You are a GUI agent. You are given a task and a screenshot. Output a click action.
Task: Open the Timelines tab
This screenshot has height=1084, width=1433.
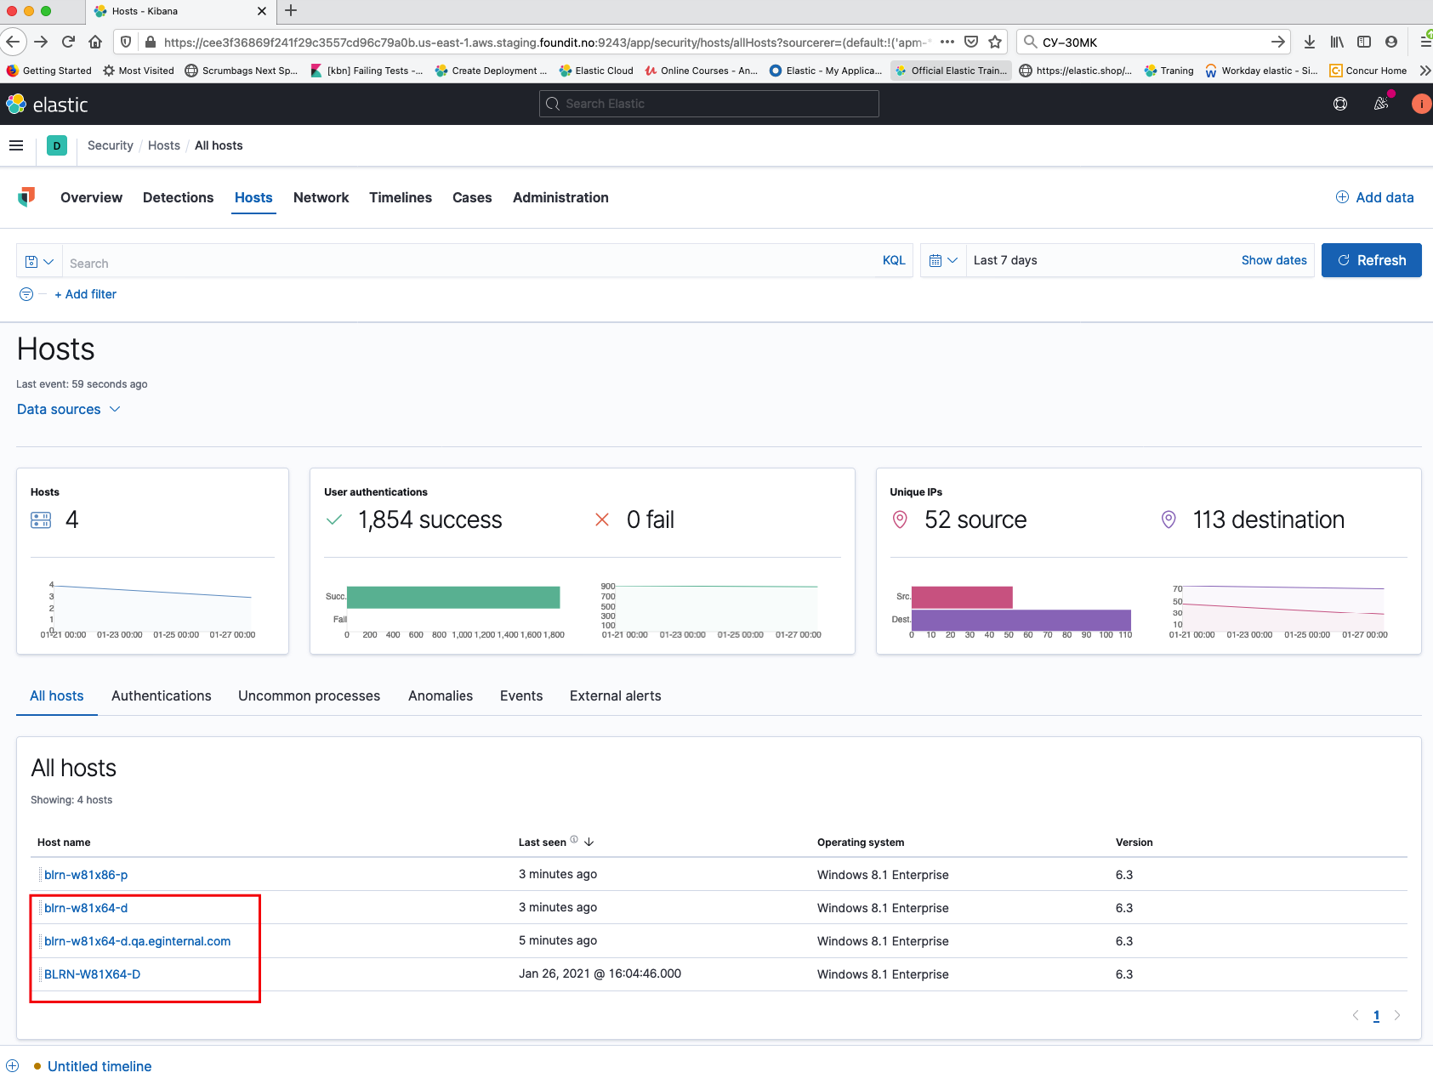[401, 197]
